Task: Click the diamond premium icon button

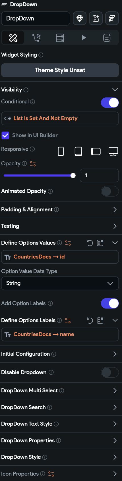Action: (x=80, y=18)
